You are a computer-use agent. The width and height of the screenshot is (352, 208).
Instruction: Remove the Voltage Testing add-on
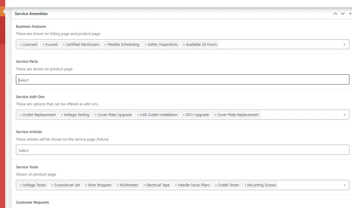(62, 115)
